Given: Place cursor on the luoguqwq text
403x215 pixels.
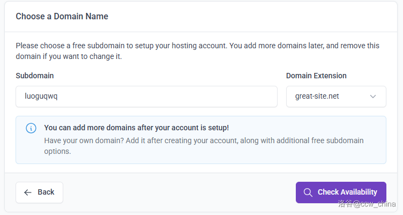Looking at the screenshot, I should [x=41, y=97].
